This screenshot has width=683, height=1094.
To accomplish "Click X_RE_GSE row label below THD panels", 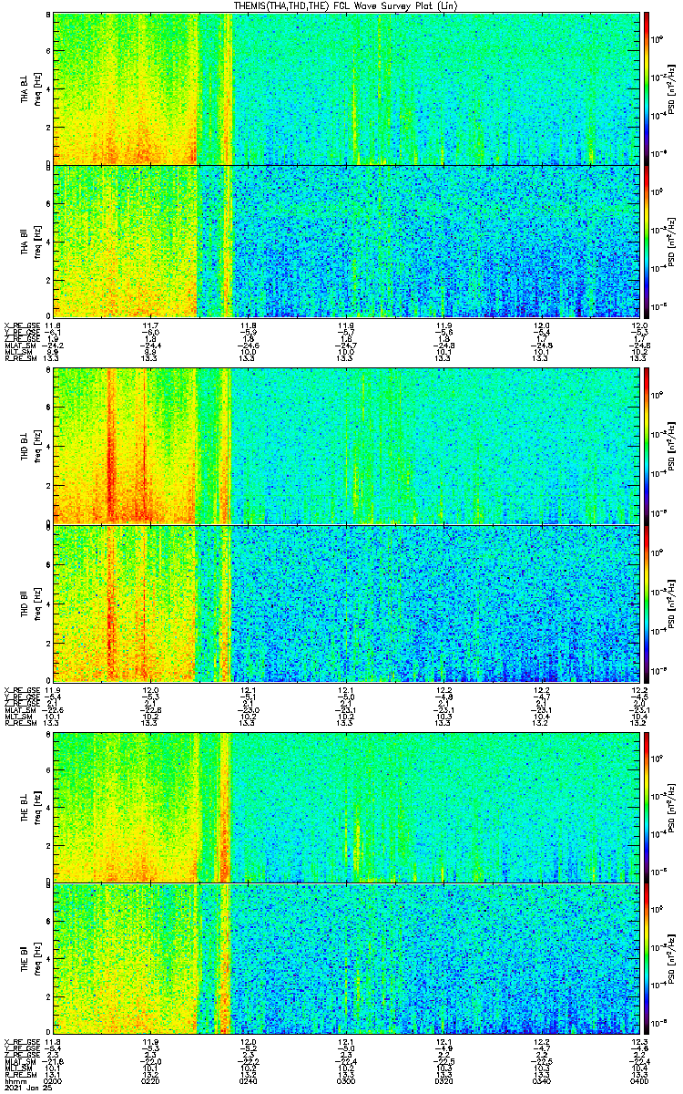I will point(20,689).
